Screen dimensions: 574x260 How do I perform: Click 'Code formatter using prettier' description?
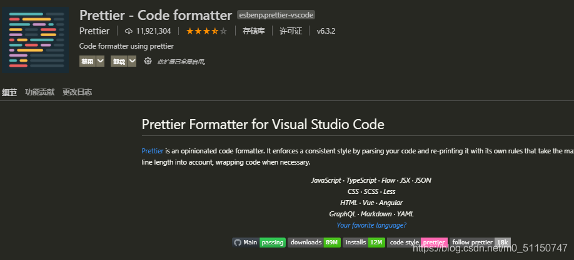pyautogui.click(x=126, y=46)
